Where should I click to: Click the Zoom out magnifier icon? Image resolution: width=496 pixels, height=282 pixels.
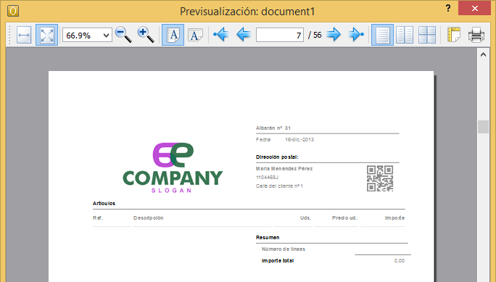(123, 35)
